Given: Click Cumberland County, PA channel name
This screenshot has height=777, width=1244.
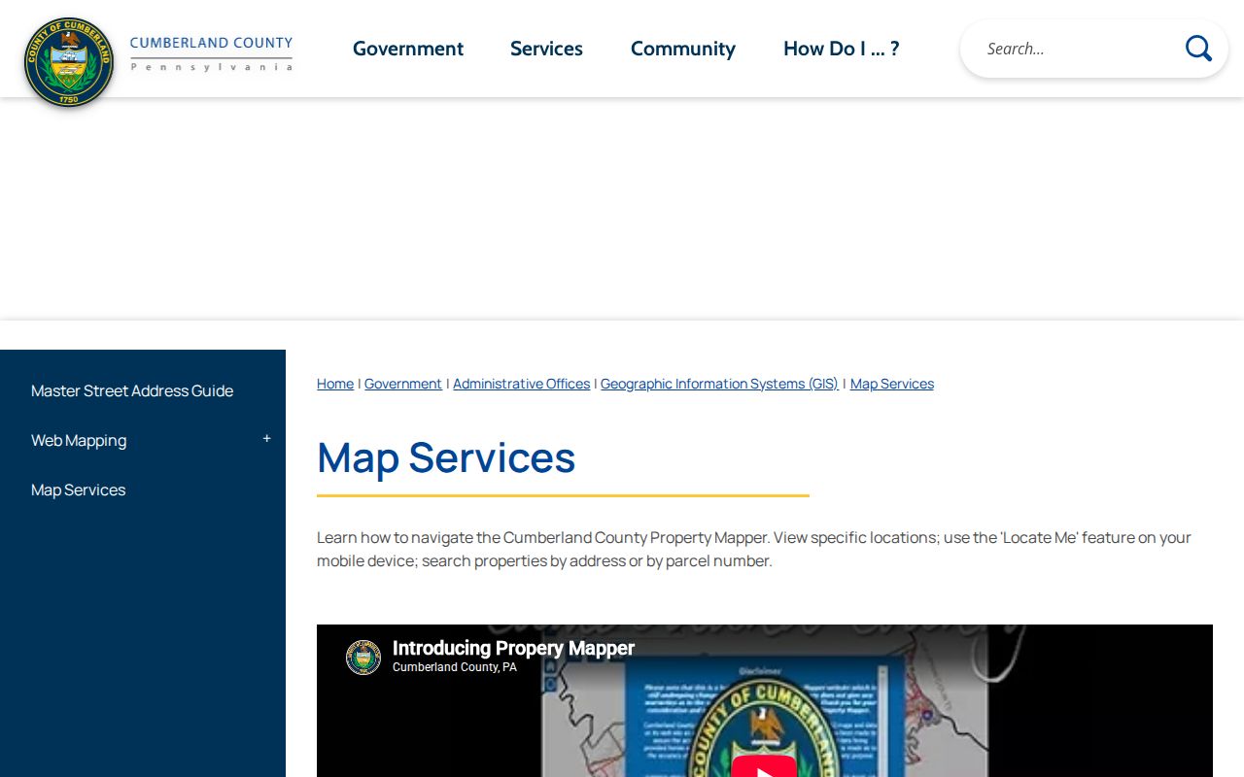Looking at the screenshot, I should (455, 668).
